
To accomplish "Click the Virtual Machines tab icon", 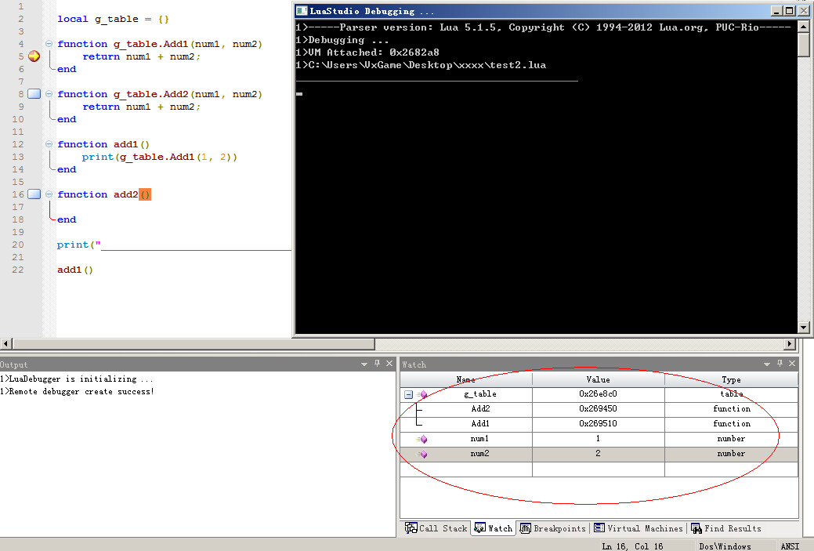I will tap(599, 527).
